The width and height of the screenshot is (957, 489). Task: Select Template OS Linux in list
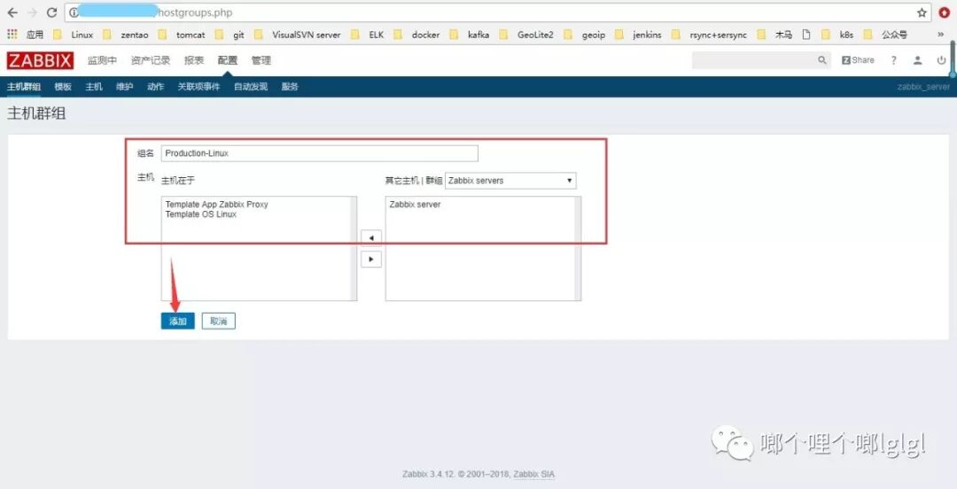(201, 214)
